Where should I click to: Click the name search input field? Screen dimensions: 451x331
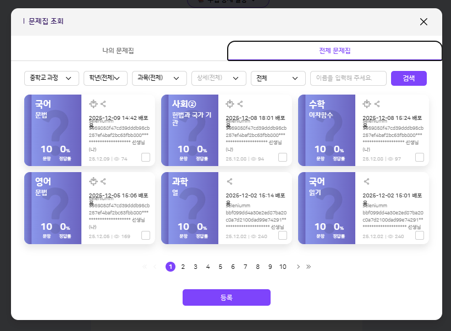(x=348, y=78)
